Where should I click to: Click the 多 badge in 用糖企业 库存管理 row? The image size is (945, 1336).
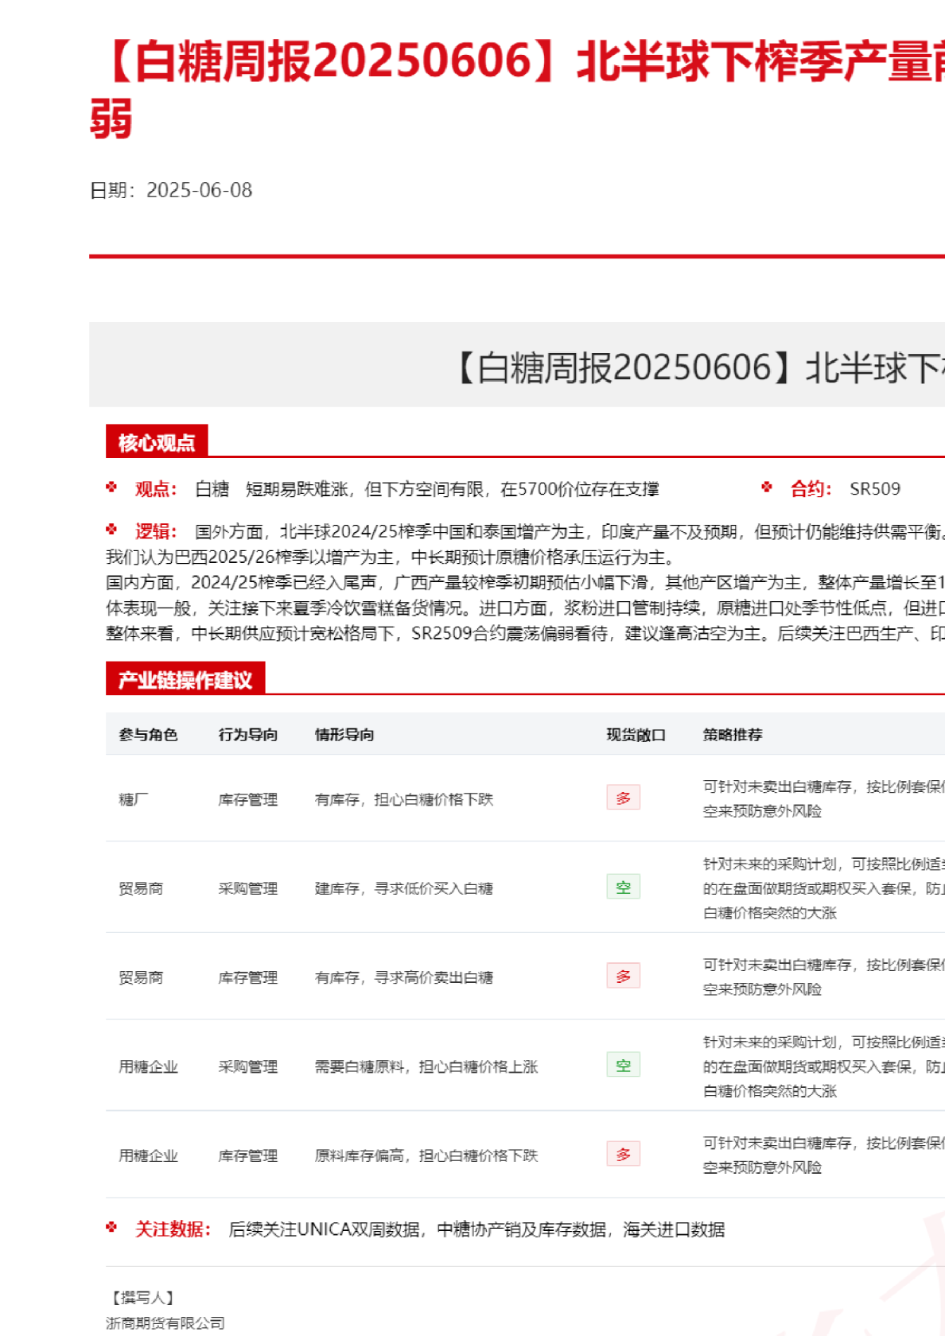pyautogui.click(x=623, y=1154)
